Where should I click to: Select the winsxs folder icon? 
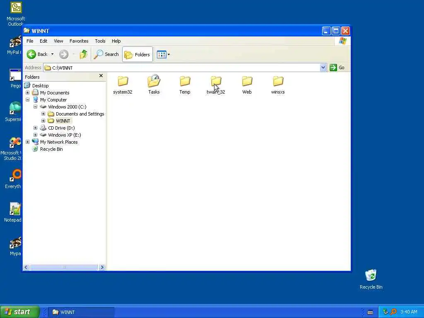coord(278,81)
